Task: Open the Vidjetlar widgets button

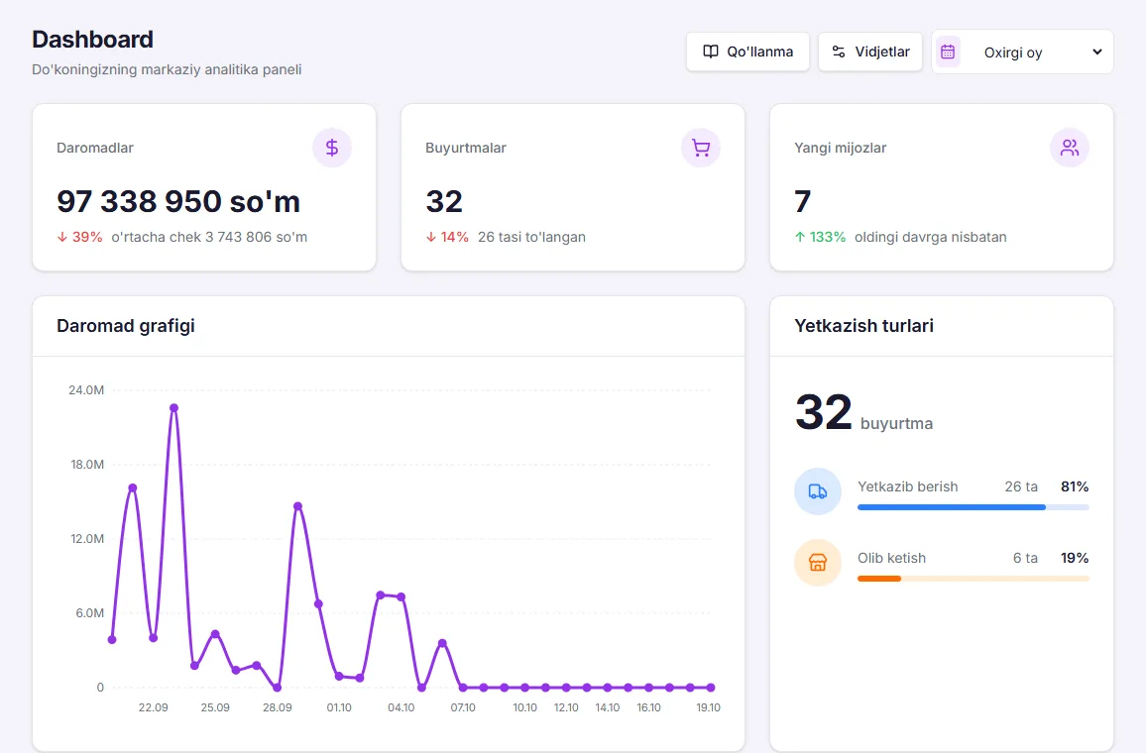Action: tap(870, 52)
